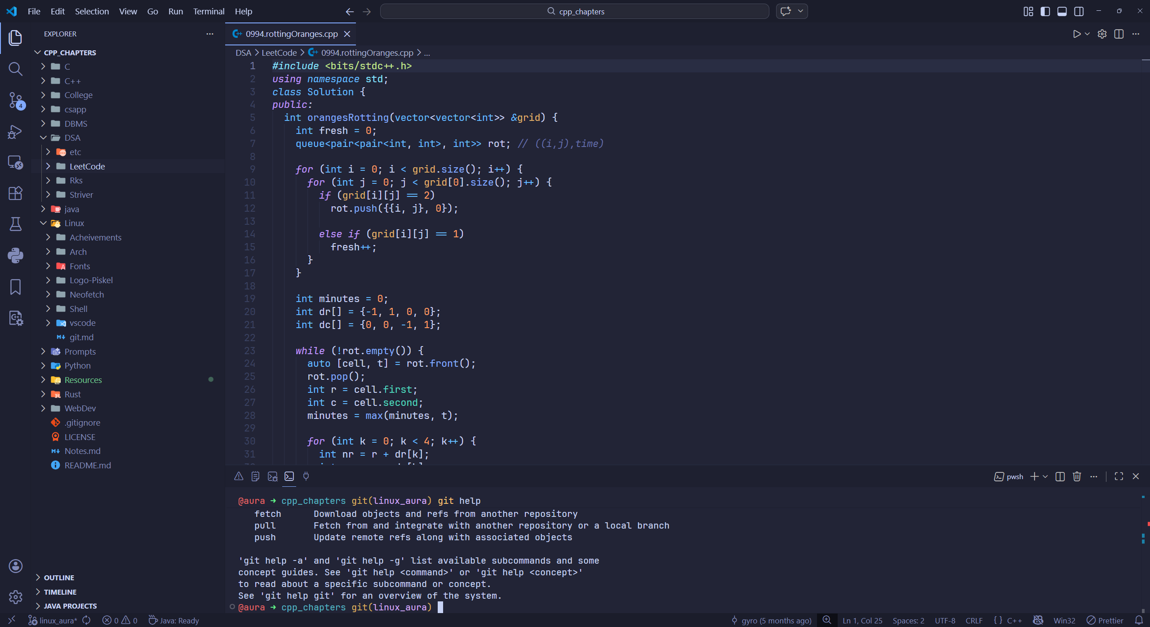Open new terminal profile dropdown arrow
Image resolution: width=1150 pixels, height=627 pixels.
(1045, 476)
